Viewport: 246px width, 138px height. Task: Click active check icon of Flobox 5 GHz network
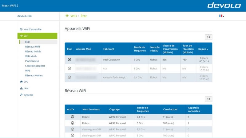73,123
